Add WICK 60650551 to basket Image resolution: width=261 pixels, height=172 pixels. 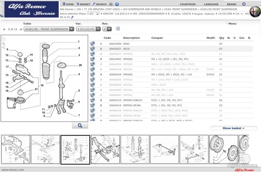click(x=92, y=49)
